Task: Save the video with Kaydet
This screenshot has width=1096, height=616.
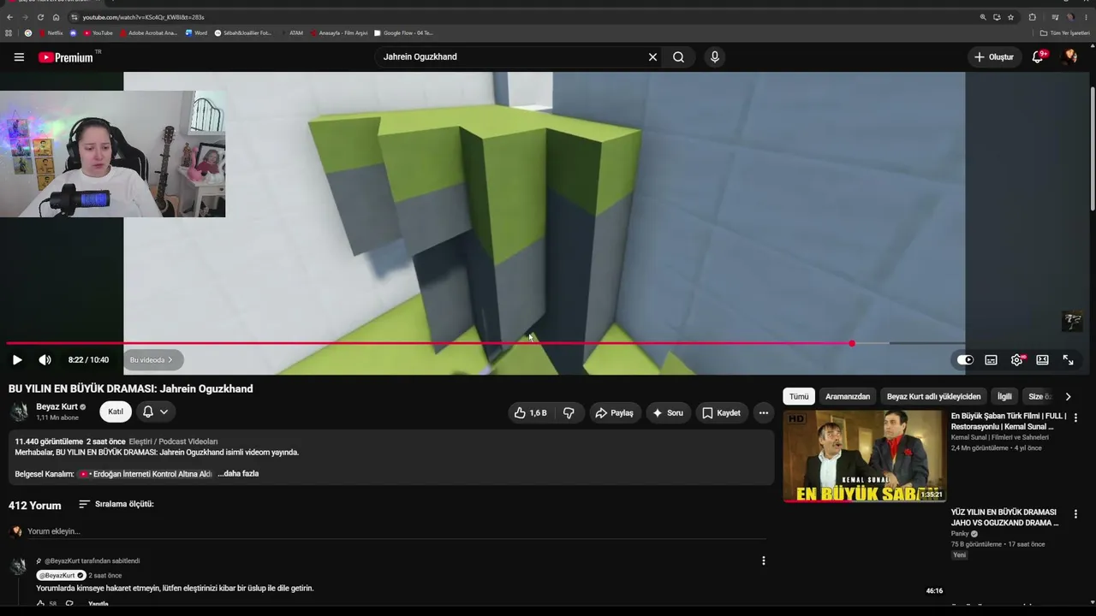Action: tap(721, 413)
